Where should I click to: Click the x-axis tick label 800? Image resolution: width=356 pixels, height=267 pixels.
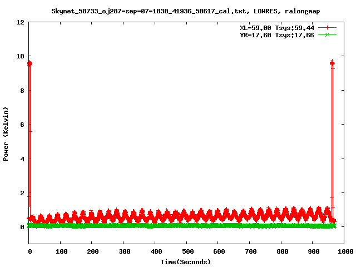tap(283, 251)
